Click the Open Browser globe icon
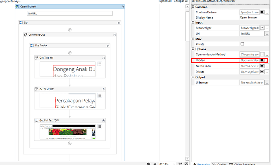271x165 pixels. (x=17, y=7)
